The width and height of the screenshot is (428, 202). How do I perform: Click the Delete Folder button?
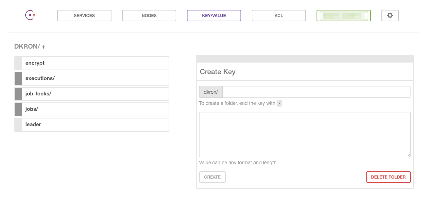(388, 177)
